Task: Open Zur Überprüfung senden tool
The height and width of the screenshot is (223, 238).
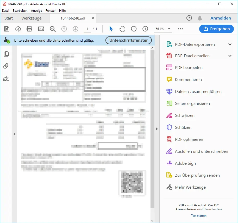Action: (197, 175)
